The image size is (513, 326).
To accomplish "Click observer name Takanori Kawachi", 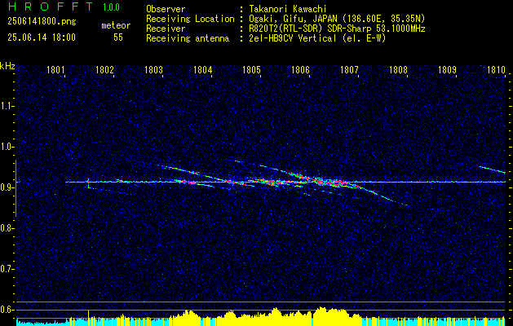I will click(287, 9).
